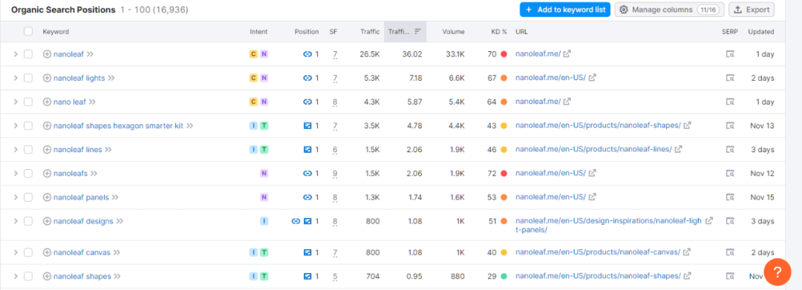This screenshot has width=802, height=290.
Task: Click Add to keyword list button
Action: click(x=565, y=10)
